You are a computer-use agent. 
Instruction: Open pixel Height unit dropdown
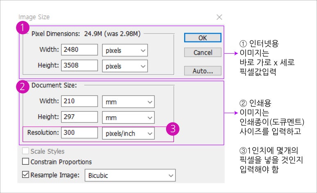(125, 66)
